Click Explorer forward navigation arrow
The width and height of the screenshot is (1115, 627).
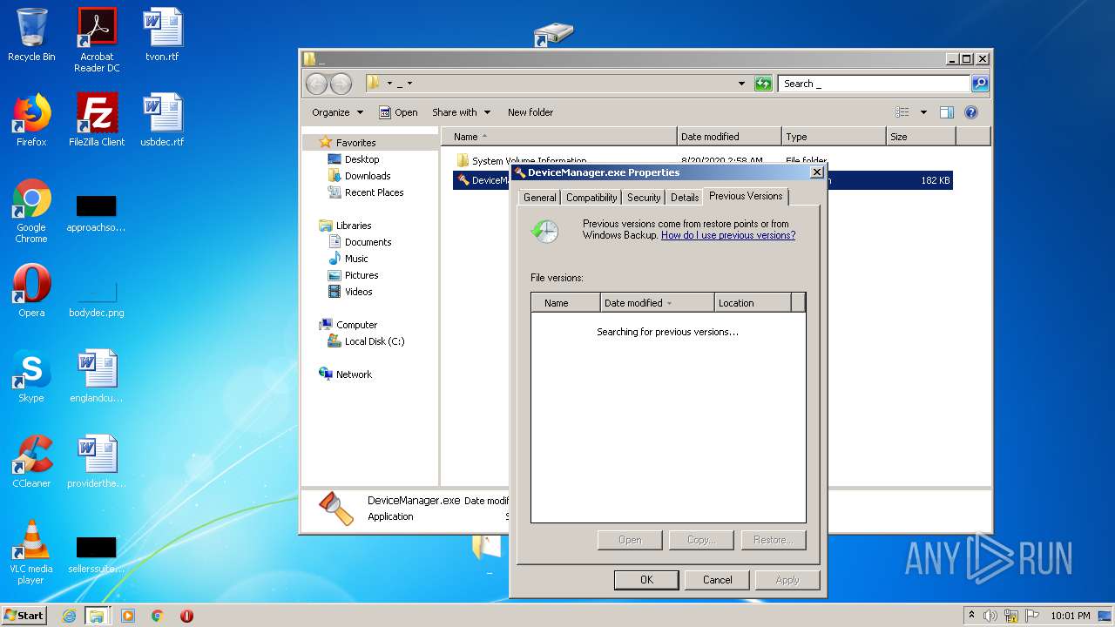click(341, 84)
